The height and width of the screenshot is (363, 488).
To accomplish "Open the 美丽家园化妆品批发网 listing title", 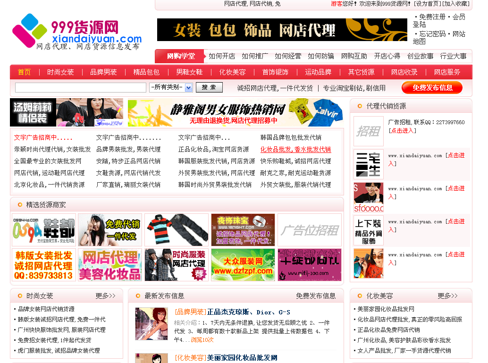I will (x=242, y=358).
